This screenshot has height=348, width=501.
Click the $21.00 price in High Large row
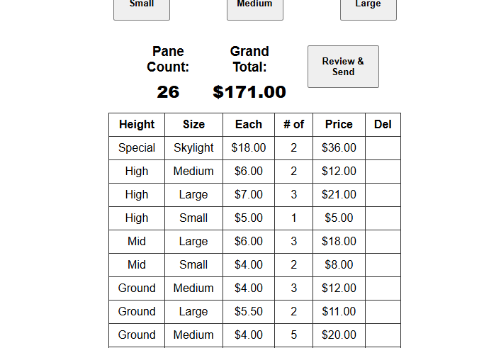coord(339,195)
